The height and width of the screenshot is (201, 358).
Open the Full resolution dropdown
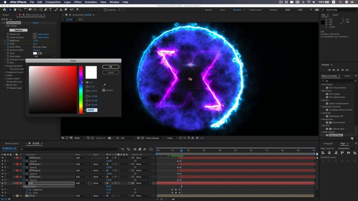click(128, 138)
